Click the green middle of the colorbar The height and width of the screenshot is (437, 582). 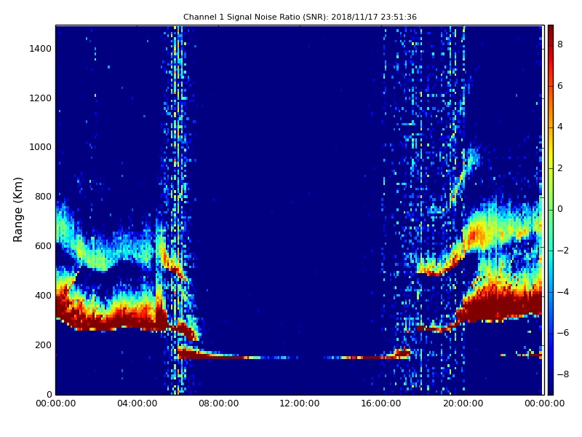point(551,210)
